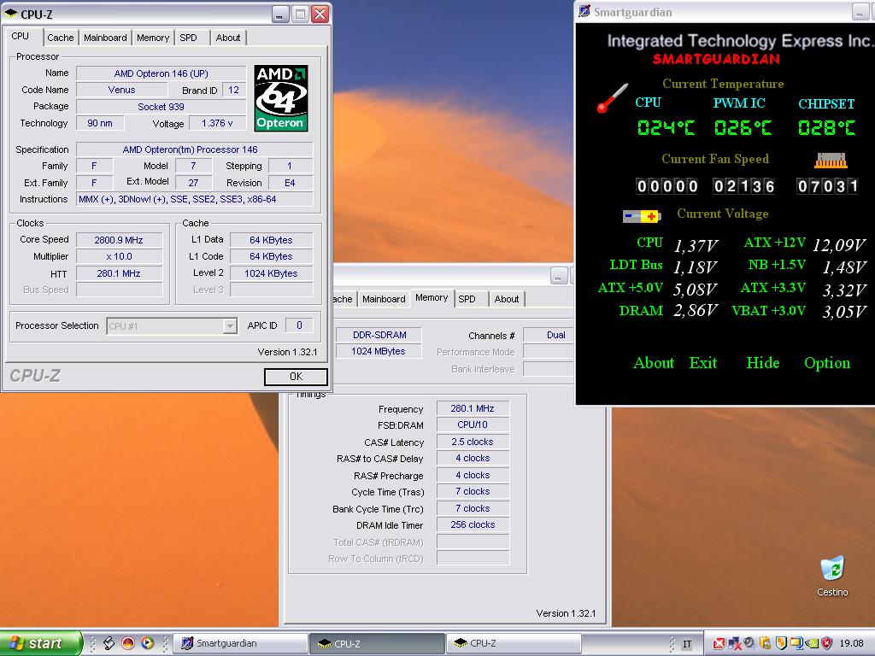This screenshot has height=656, width=875.
Task: Click the non-highlighted CPU-Z taskbar button
Action: (x=514, y=643)
